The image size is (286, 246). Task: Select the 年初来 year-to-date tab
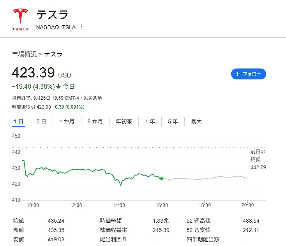(x=124, y=121)
